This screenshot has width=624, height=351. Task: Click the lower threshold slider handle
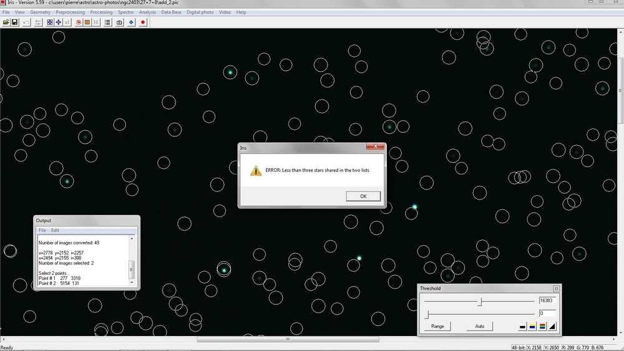(427, 314)
